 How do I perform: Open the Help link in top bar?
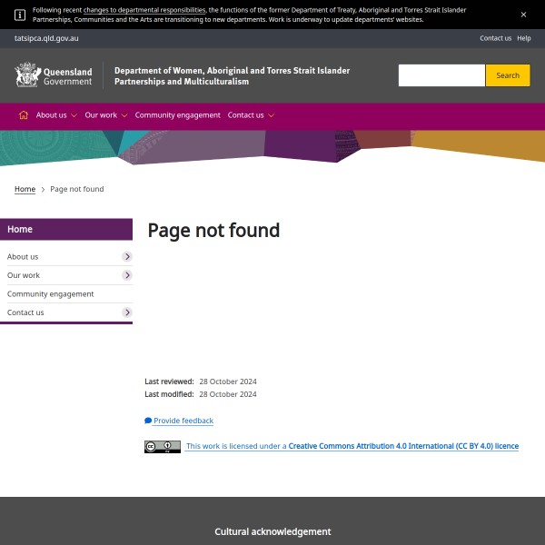point(524,38)
